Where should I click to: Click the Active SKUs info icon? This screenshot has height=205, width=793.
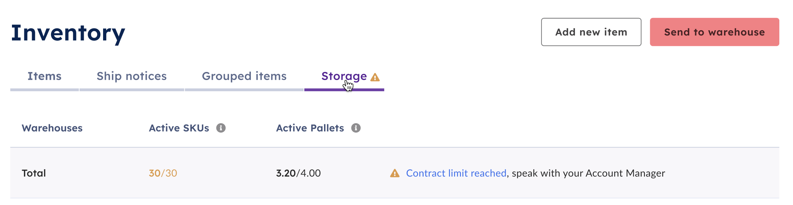[221, 128]
